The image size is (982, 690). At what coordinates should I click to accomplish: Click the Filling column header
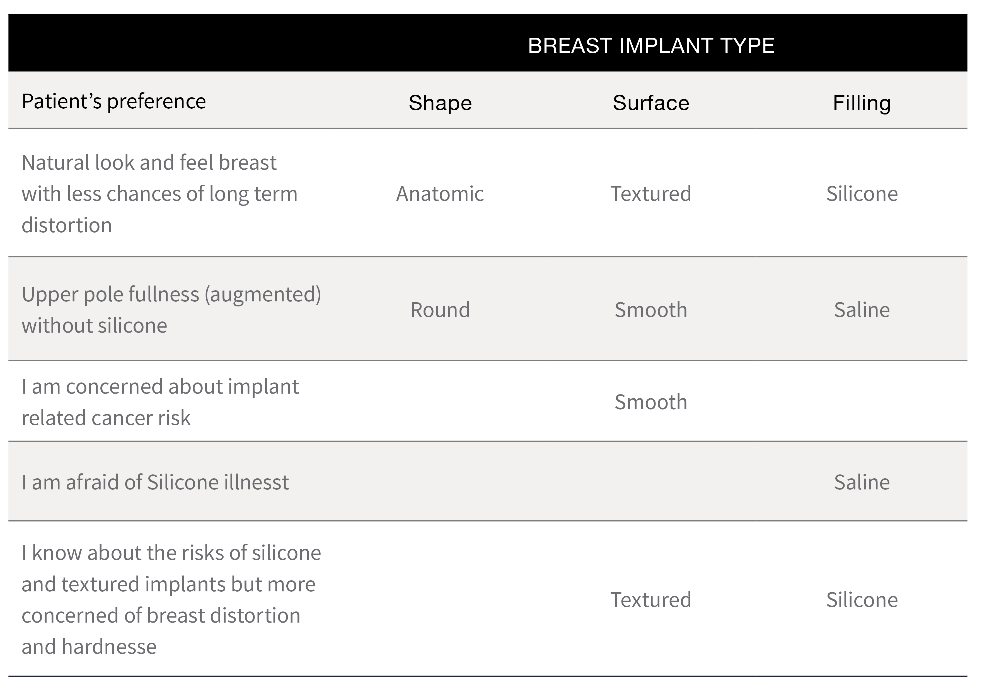tap(862, 103)
